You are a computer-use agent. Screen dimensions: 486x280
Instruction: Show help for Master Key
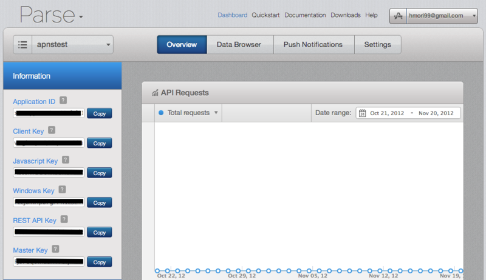coord(55,248)
